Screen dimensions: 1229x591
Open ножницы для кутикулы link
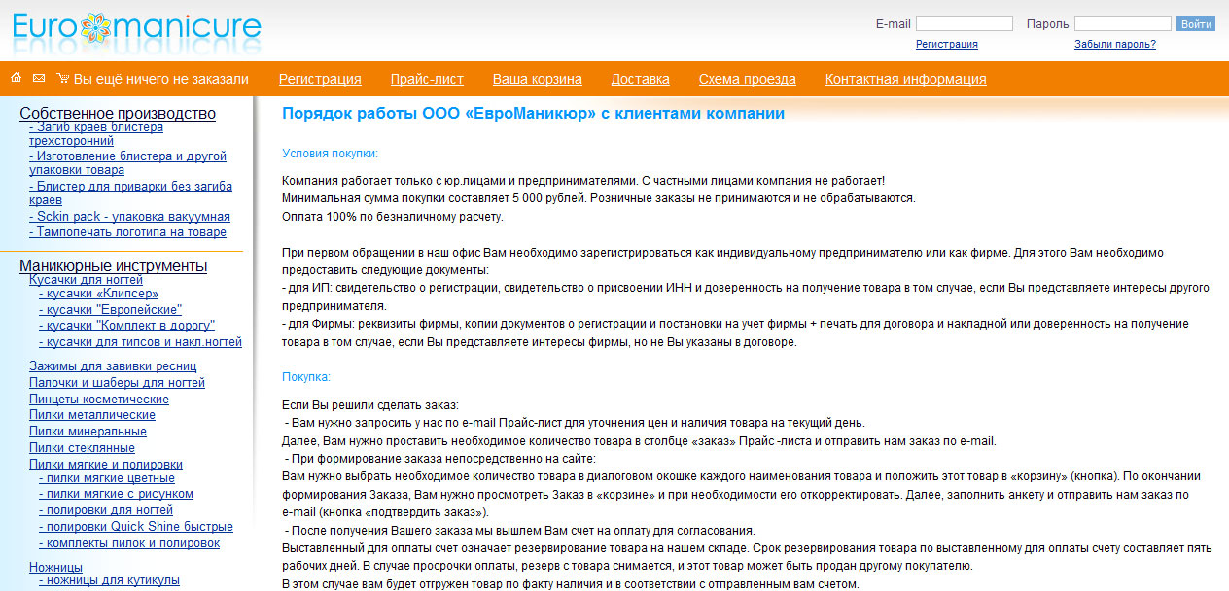[109, 580]
